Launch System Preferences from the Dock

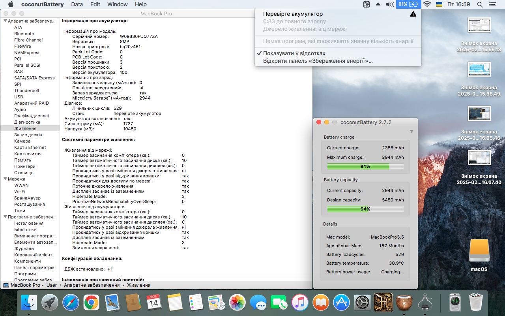(x=362, y=303)
